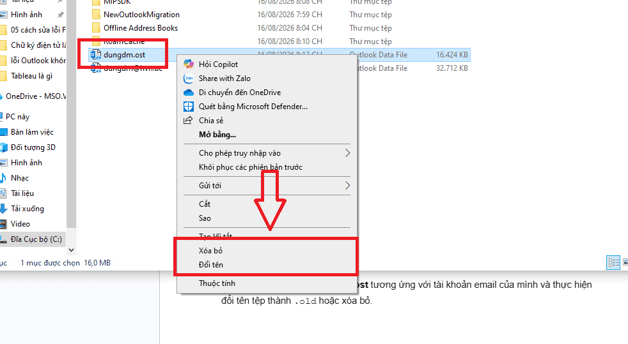Click the 32.712 KB size cell
This screenshot has width=628, height=344.
[451, 68]
